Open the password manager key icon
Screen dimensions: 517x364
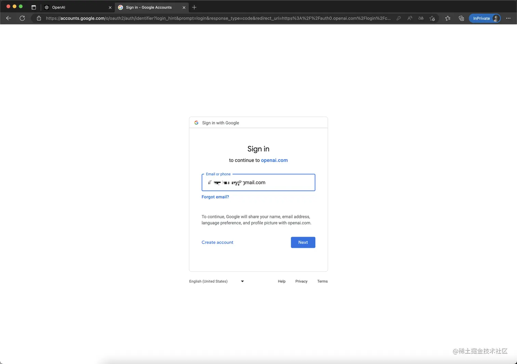(x=399, y=18)
